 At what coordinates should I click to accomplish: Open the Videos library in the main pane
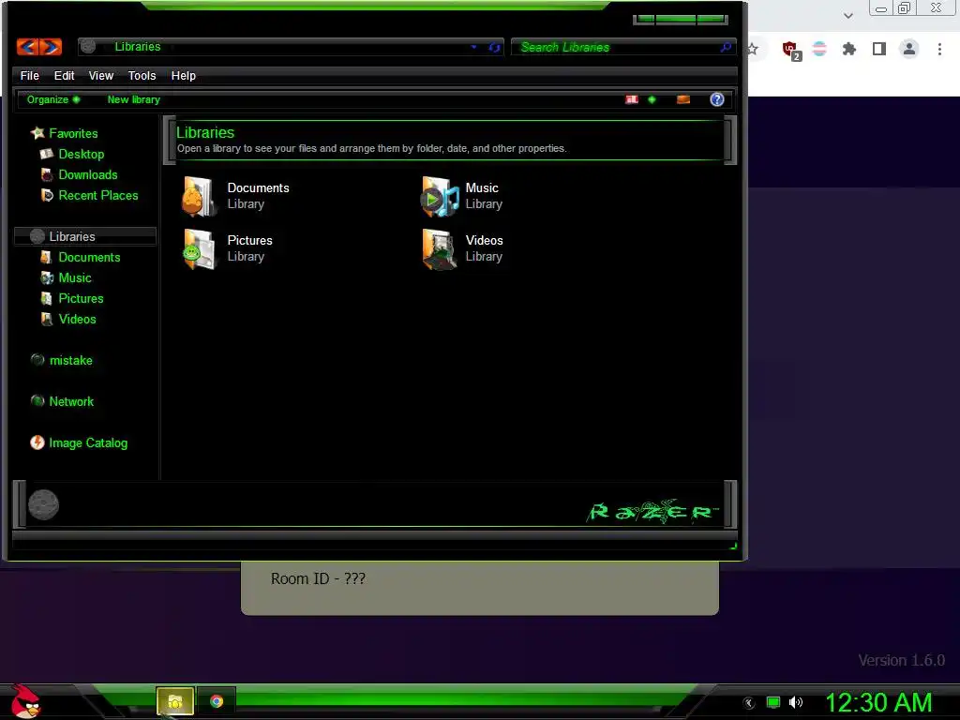463,248
